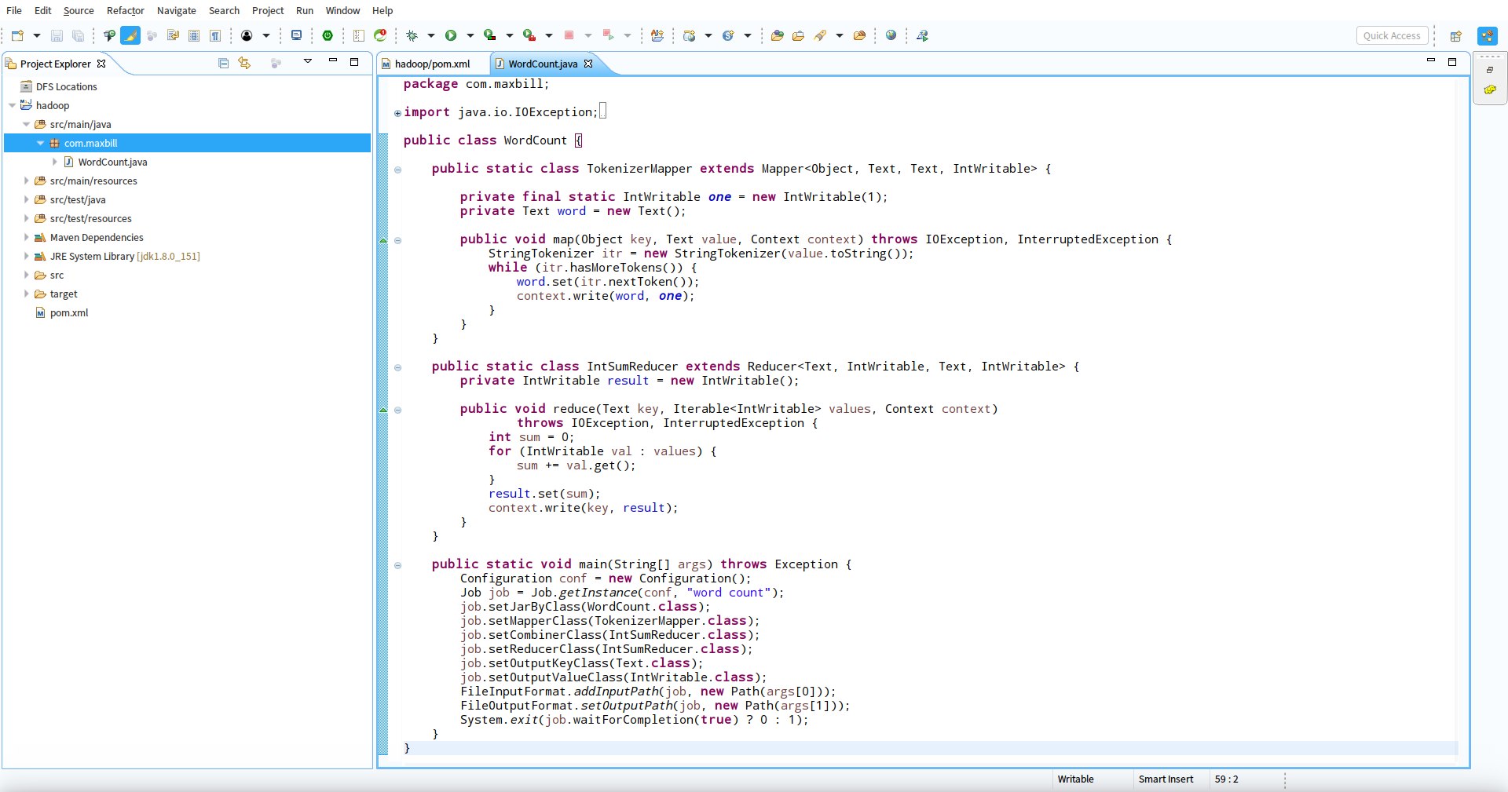Click the Debug bug icon
The width and height of the screenshot is (1508, 792).
412,35
